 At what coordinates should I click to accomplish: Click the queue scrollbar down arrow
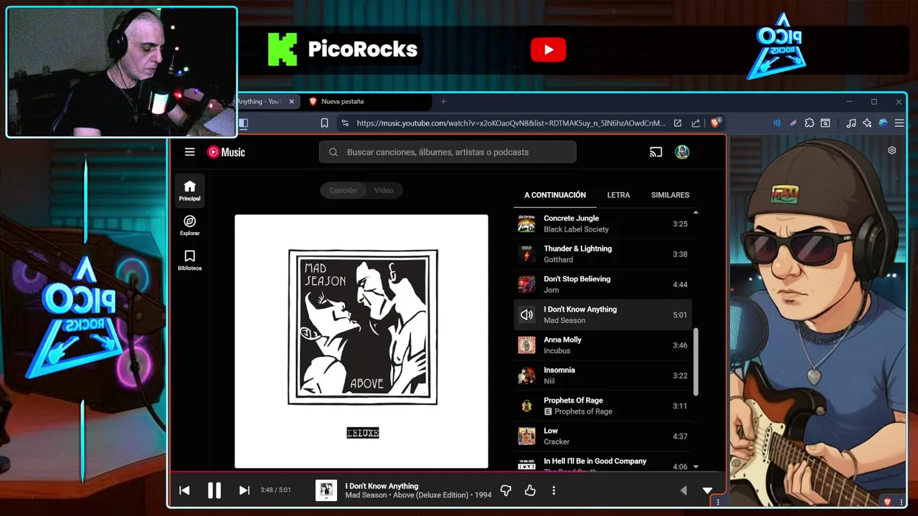[x=696, y=467]
